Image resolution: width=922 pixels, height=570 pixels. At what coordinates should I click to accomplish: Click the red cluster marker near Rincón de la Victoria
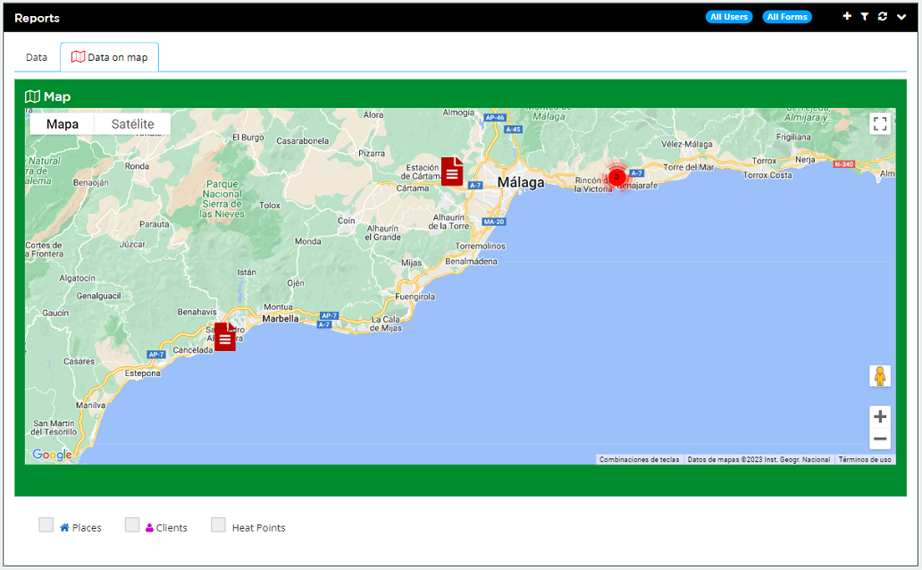pyautogui.click(x=616, y=177)
